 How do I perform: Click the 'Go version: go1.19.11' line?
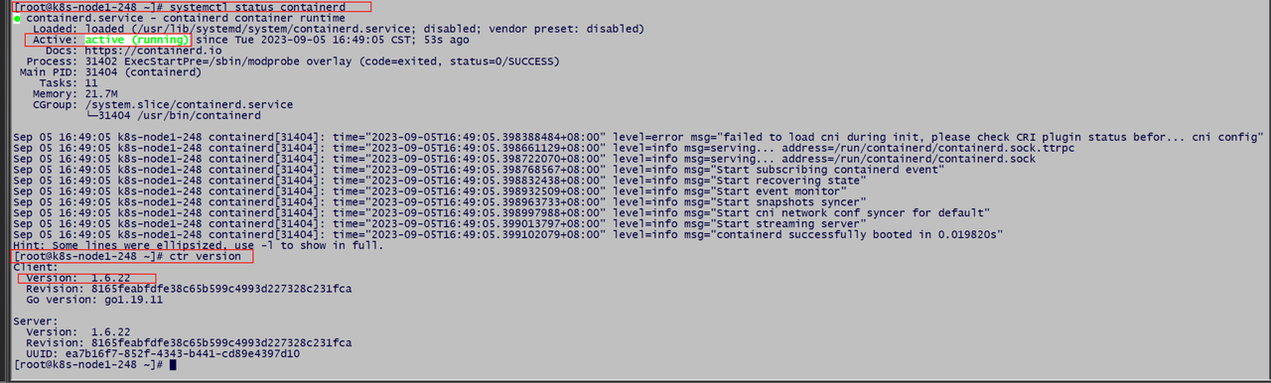(x=94, y=300)
